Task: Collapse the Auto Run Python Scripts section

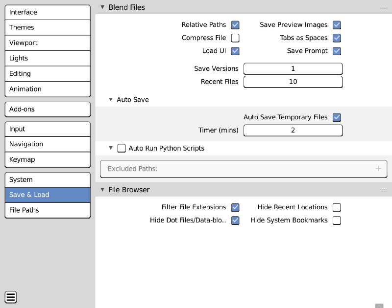Action: pyautogui.click(x=111, y=148)
